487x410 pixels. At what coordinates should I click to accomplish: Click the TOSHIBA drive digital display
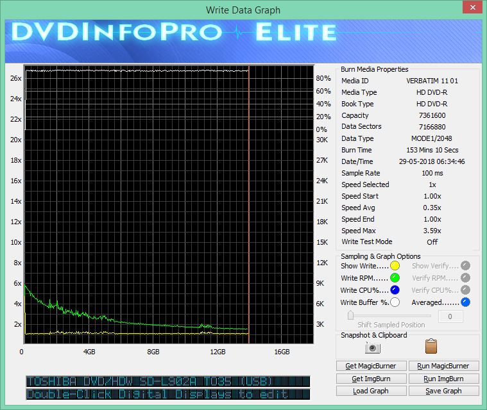coord(168,381)
